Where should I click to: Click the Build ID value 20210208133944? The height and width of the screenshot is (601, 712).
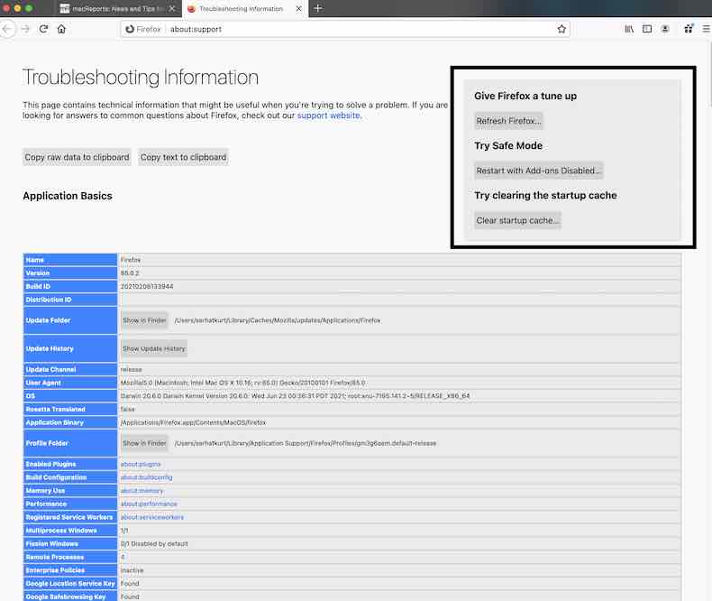pos(147,286)
